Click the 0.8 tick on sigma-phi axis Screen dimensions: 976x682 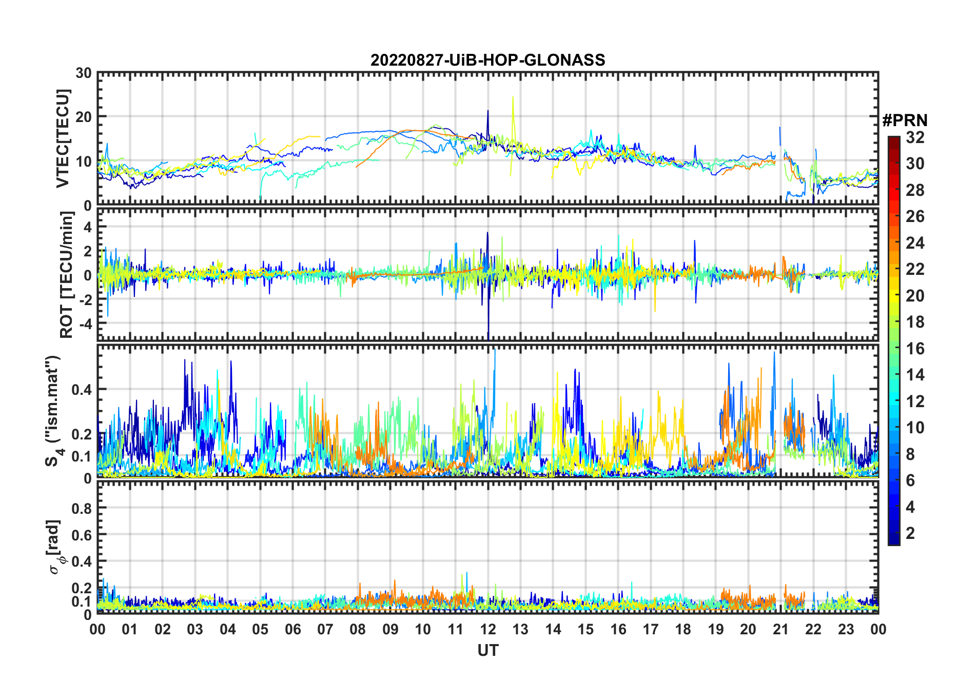tap(81, 508)
